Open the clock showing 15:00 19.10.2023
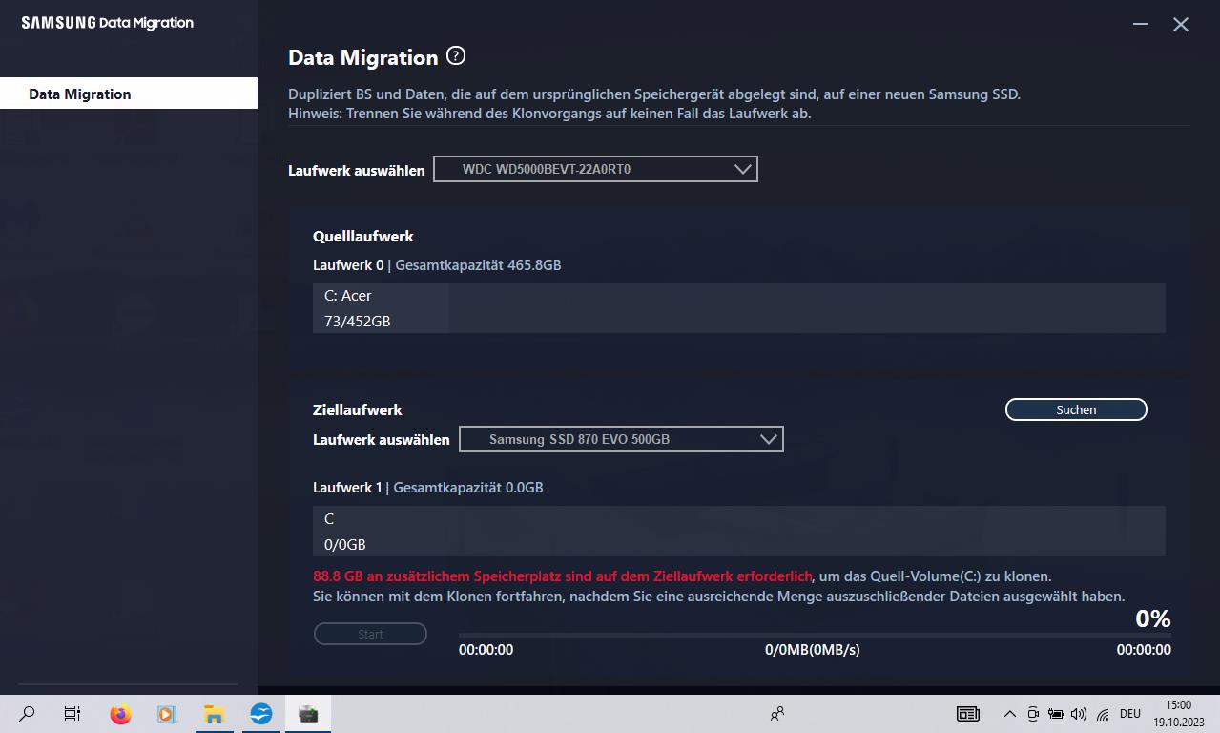Screen dimensions: 1220x733 [1179, 714]
